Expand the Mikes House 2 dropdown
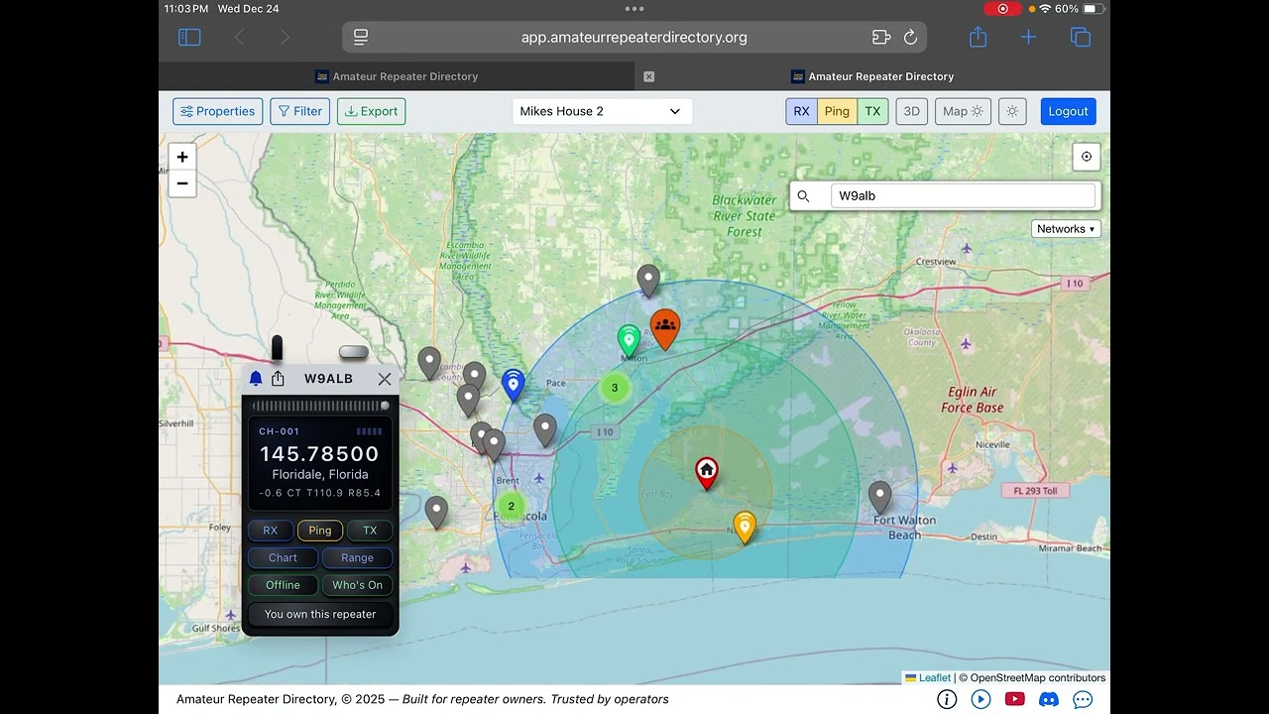 602,111
